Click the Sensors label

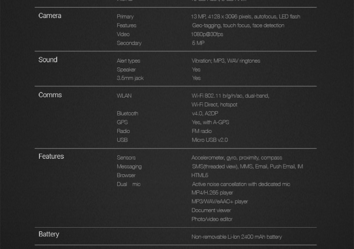[x=126, y=158]
